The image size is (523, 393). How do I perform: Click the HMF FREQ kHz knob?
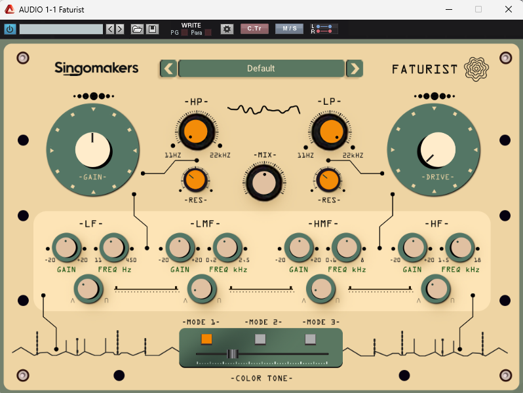pos(346,248)
